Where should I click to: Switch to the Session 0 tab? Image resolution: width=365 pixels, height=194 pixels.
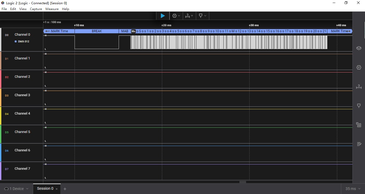point(45,189)
